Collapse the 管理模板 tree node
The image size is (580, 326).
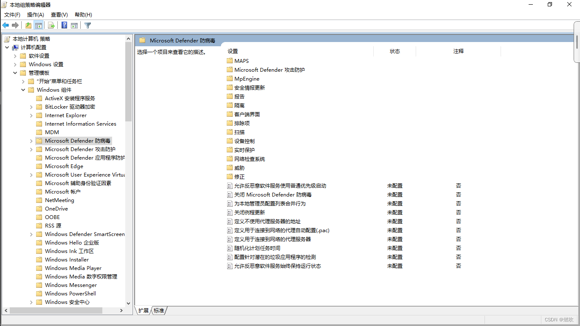pyautogui.click(x=15, y=73)
